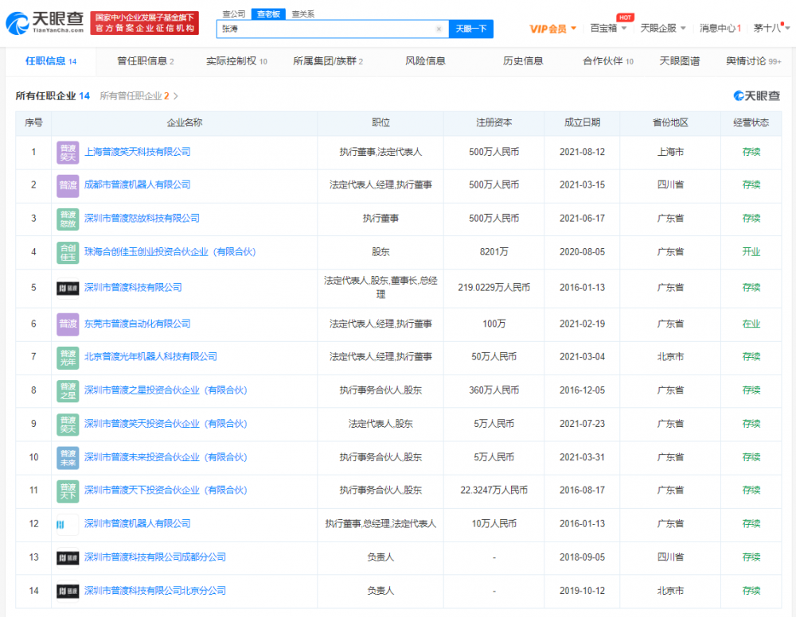Open the 实际控制权 tab
The image size is (796, 617).
236,61
